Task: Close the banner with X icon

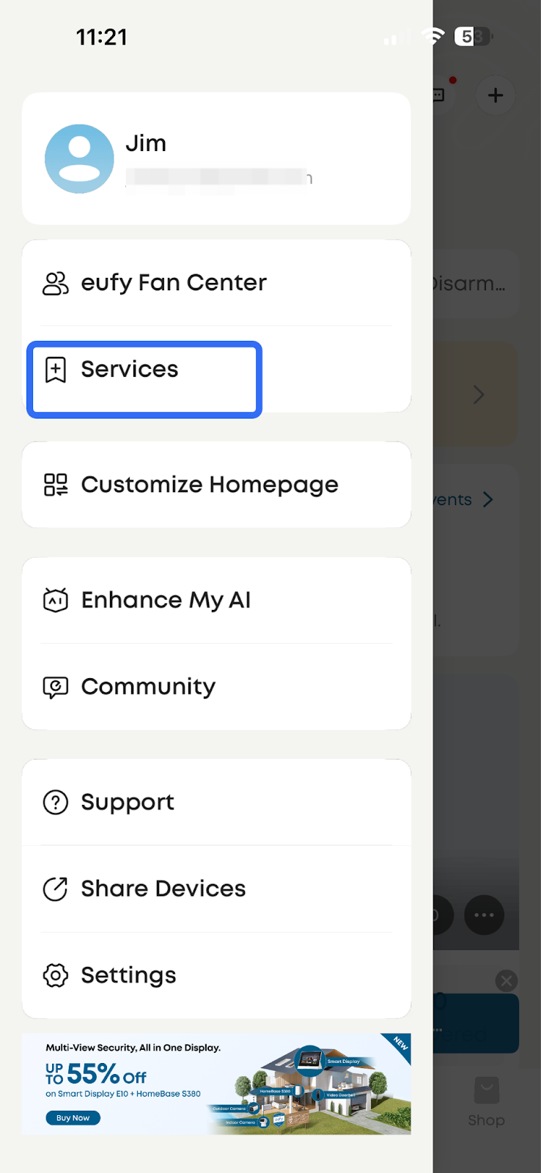Action: [x=507, y=980]
